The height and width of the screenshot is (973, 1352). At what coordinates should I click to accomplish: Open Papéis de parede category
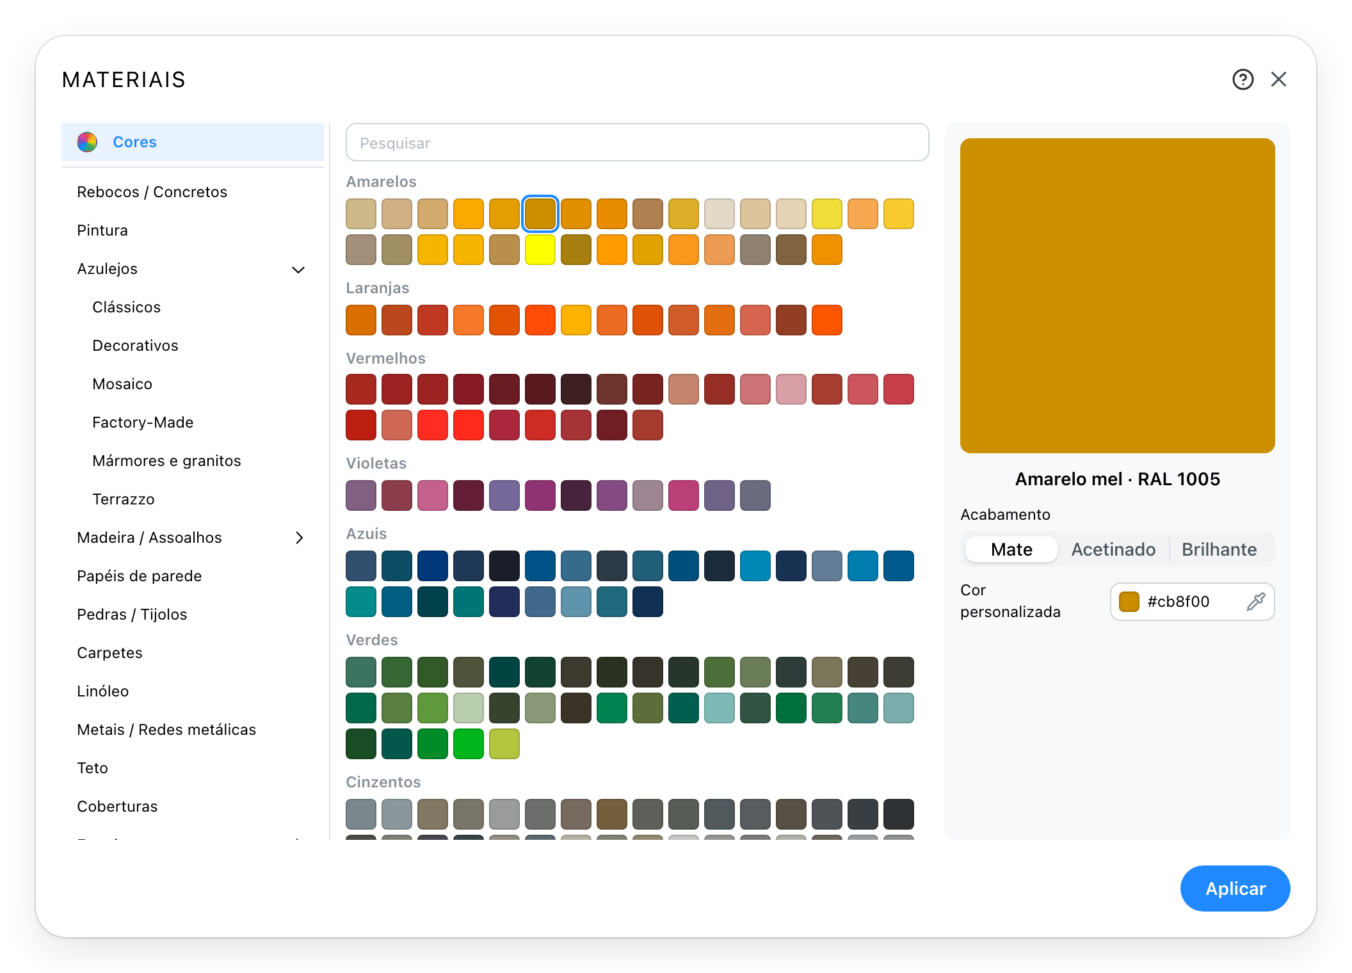139,576
